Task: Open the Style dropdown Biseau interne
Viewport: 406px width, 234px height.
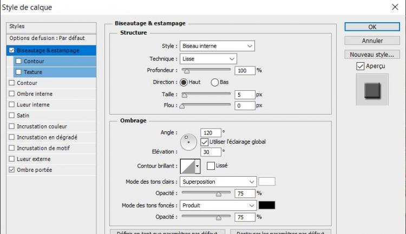Action: [217, 46]
